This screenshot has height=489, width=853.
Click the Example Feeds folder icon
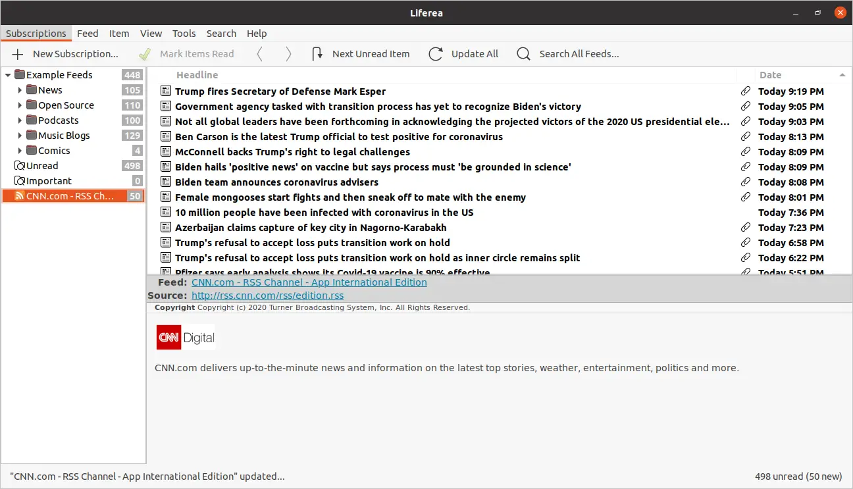[20, 74]
